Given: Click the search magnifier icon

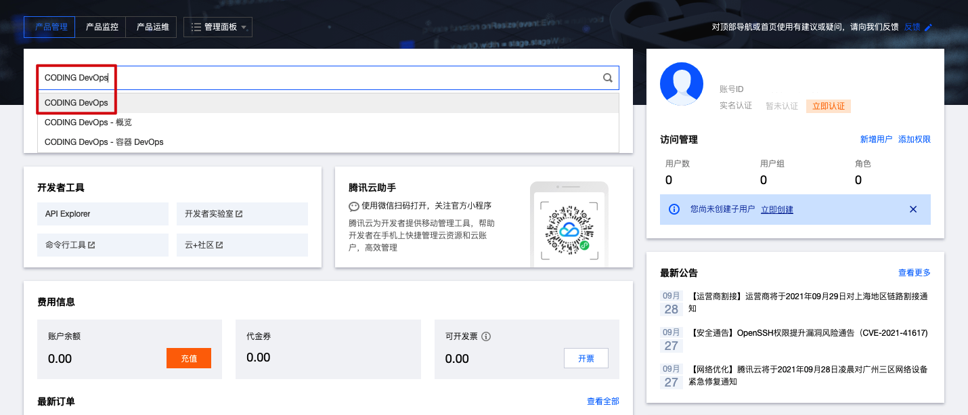Looking at the screenshot, I should click(608, 78).
